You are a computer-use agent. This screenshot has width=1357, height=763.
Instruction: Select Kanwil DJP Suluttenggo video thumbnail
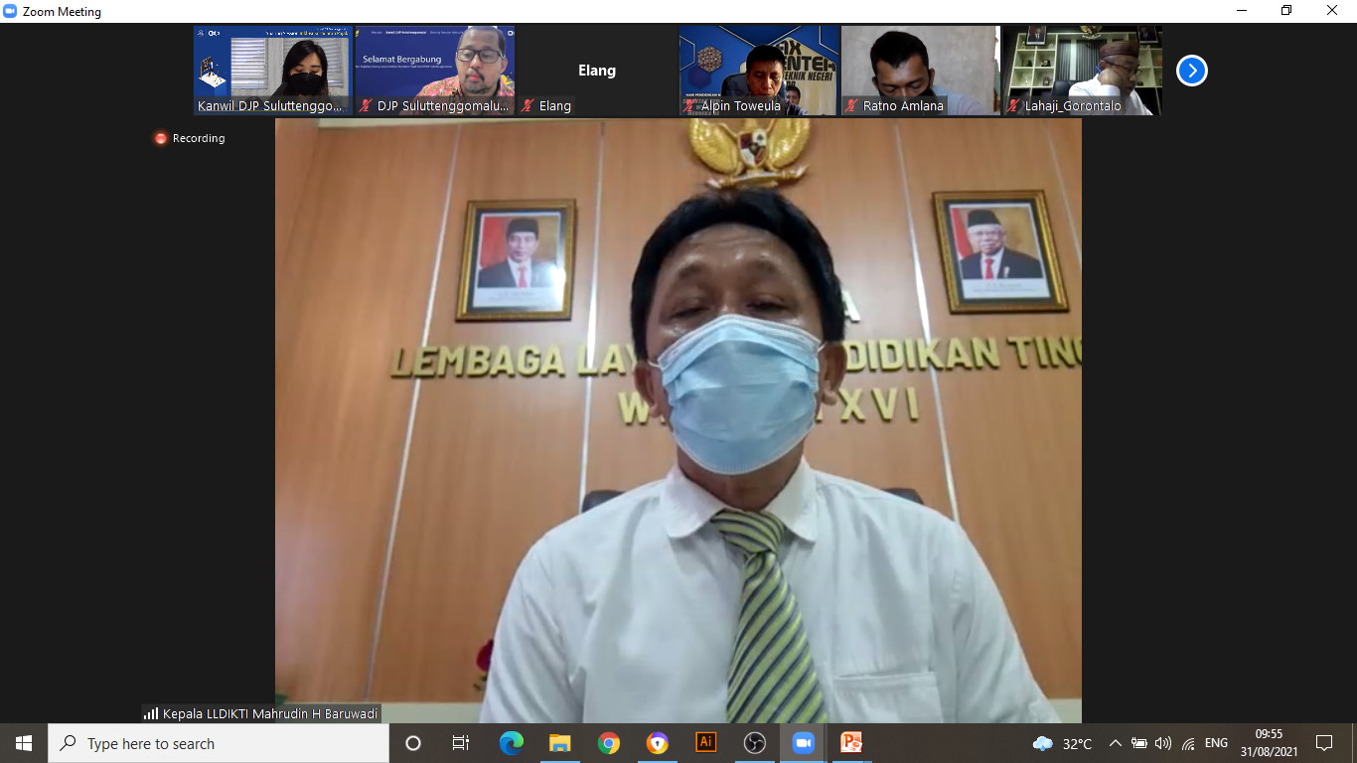click(x=272, y=71)
